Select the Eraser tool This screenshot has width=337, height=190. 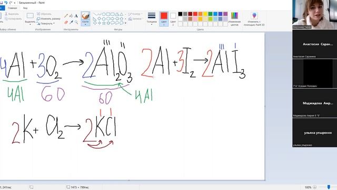pos(66,22)
